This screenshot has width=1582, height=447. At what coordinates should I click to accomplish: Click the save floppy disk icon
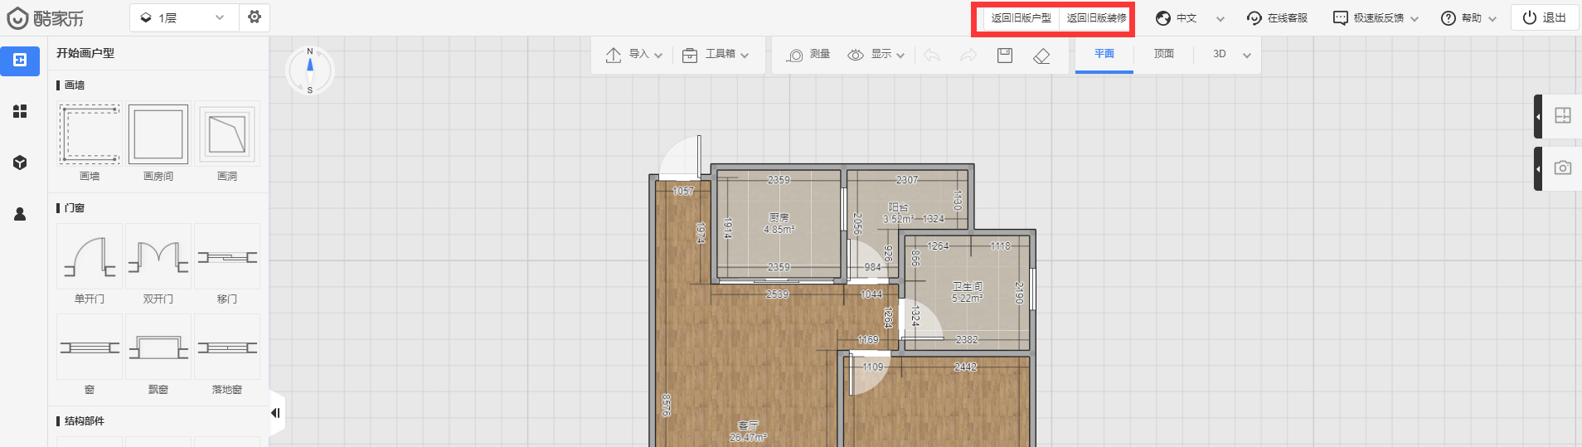1005,56
